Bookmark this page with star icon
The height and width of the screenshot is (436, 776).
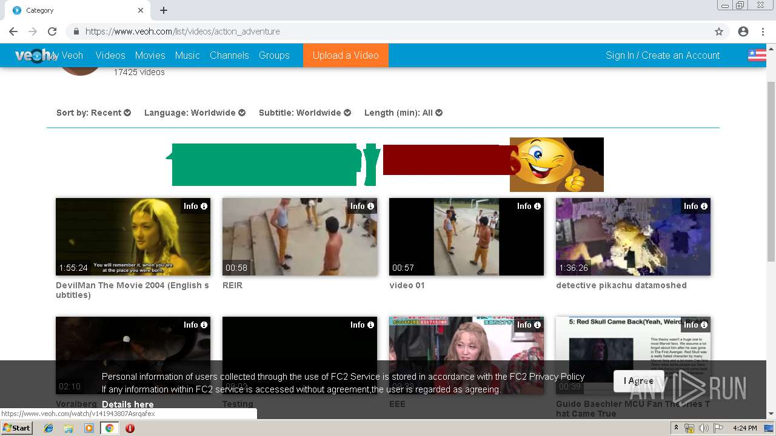click(719, 31)
